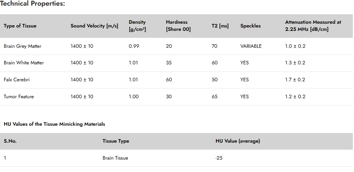This screenshot has width=354, height=172.
Task: Click the Speckles column header
Action: pos(251,26)
